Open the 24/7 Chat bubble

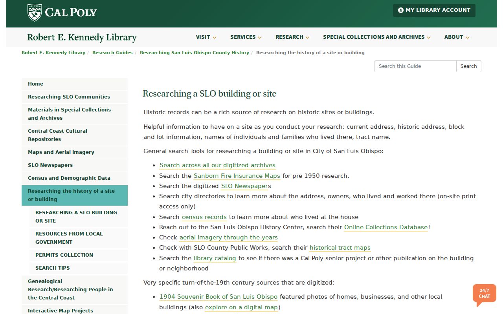[485, 295]
